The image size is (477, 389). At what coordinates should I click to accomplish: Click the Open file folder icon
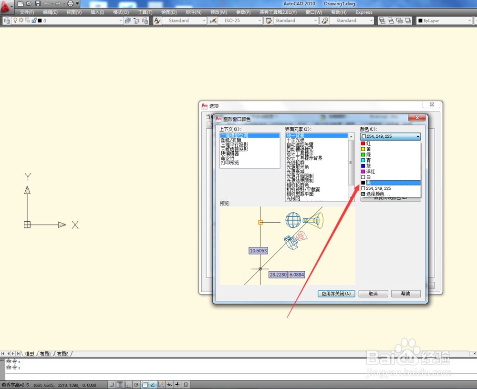click(x=29, y=4)
